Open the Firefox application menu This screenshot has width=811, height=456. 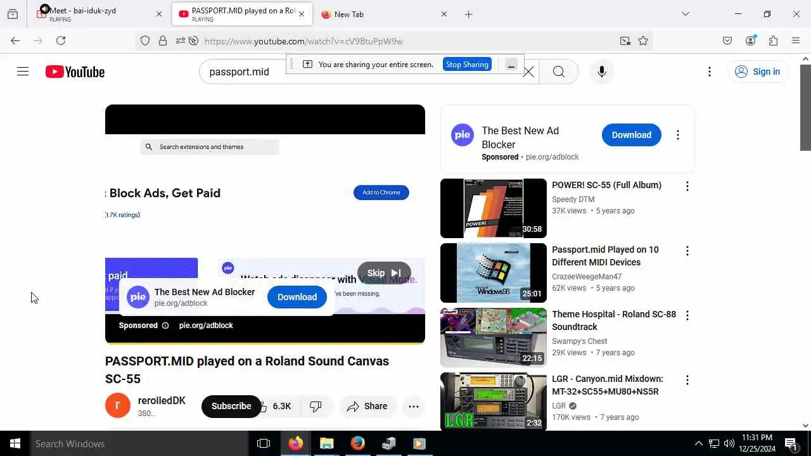pyautogui.click(x=796, y=41)
